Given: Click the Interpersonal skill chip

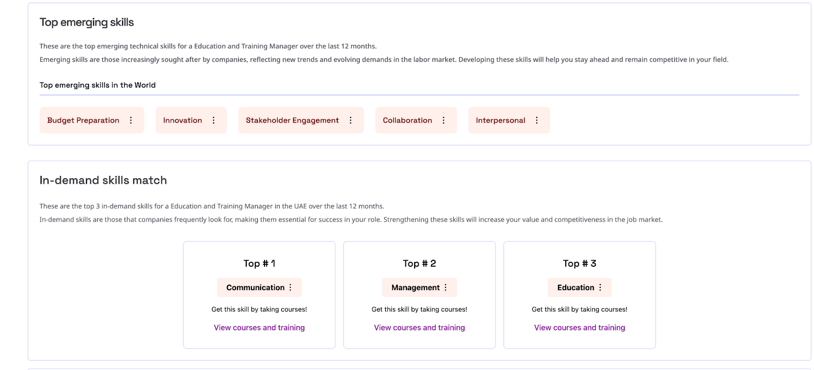Looking at the screenshot, I should pyautogui.click(x=501, y=120).
